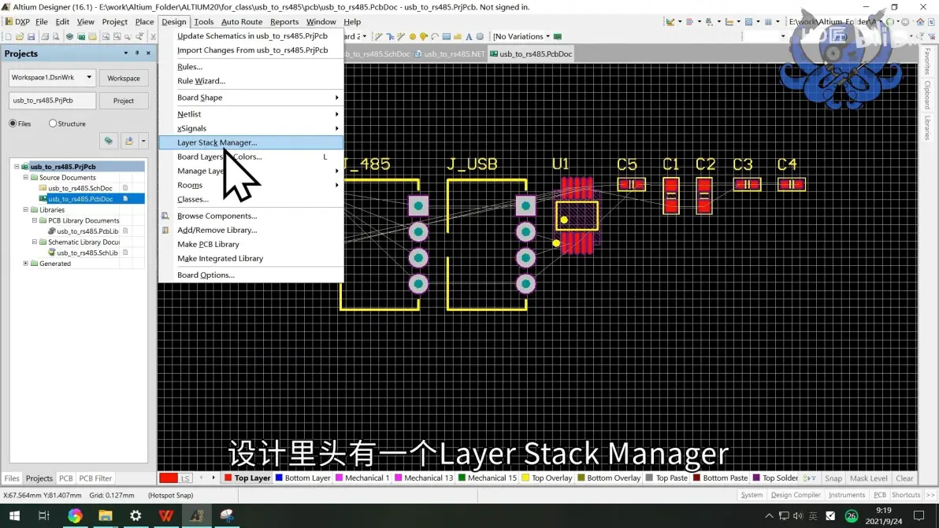Click the Design Compiler status bar button
Image resolution: width=939 pixels, height=528 pixels.
pos(796,495)
